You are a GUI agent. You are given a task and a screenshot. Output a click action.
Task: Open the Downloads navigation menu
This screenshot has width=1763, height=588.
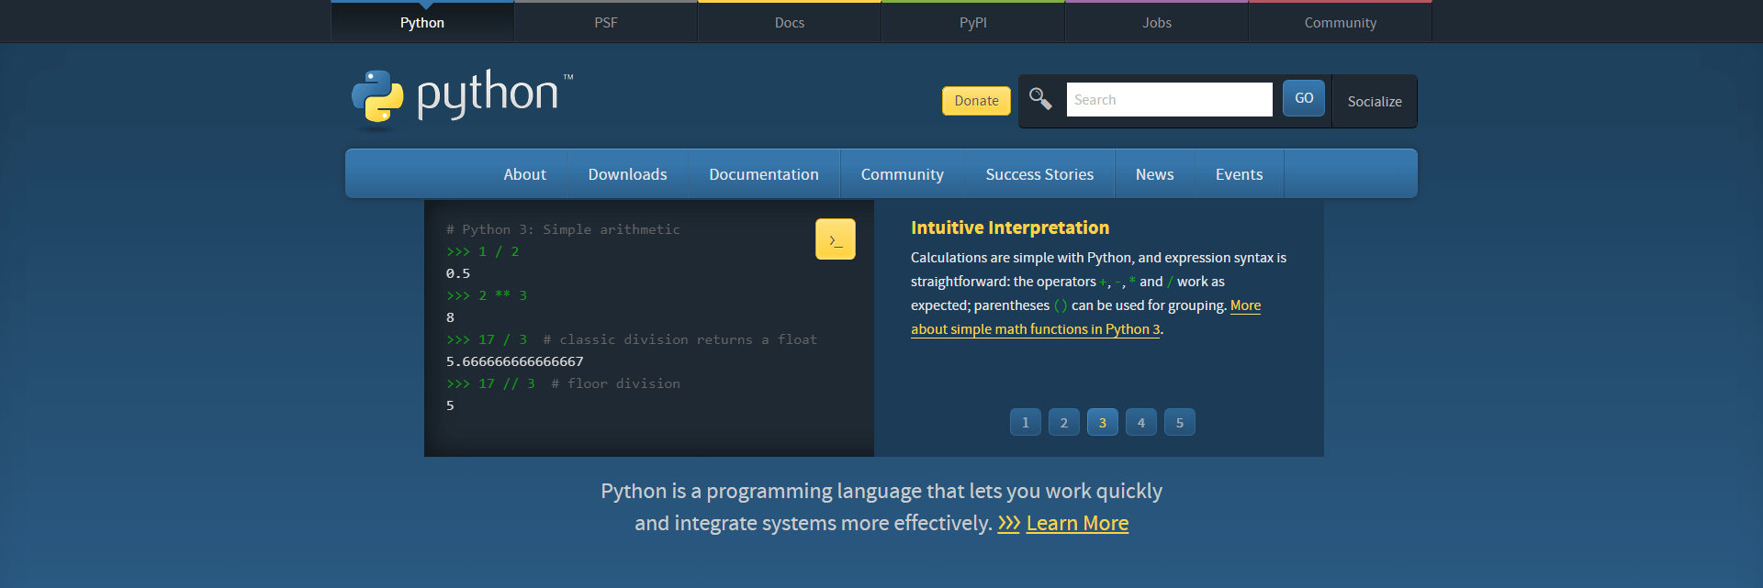click(x=627, y=174)
